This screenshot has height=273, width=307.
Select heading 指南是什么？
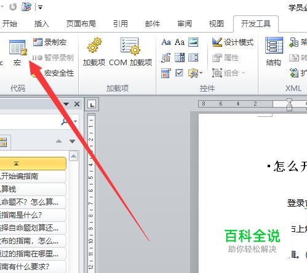coord(33,215)
